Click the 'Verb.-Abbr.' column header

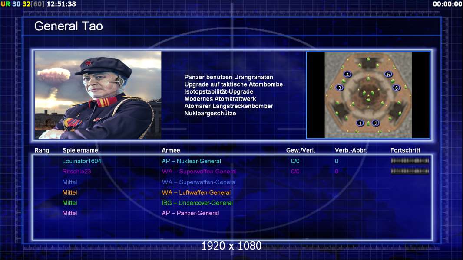(351, 150)
